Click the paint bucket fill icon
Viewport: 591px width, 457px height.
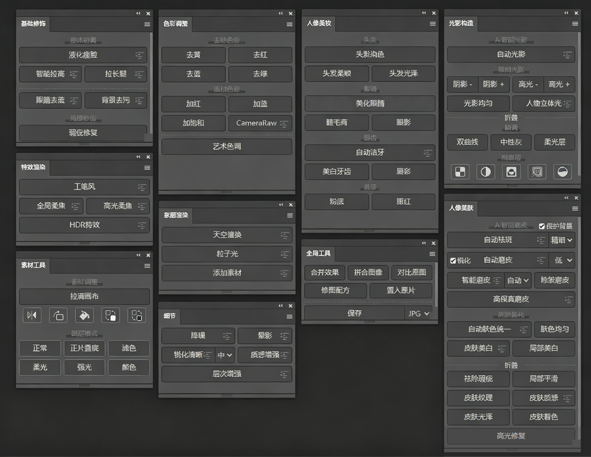coord(84,315)
